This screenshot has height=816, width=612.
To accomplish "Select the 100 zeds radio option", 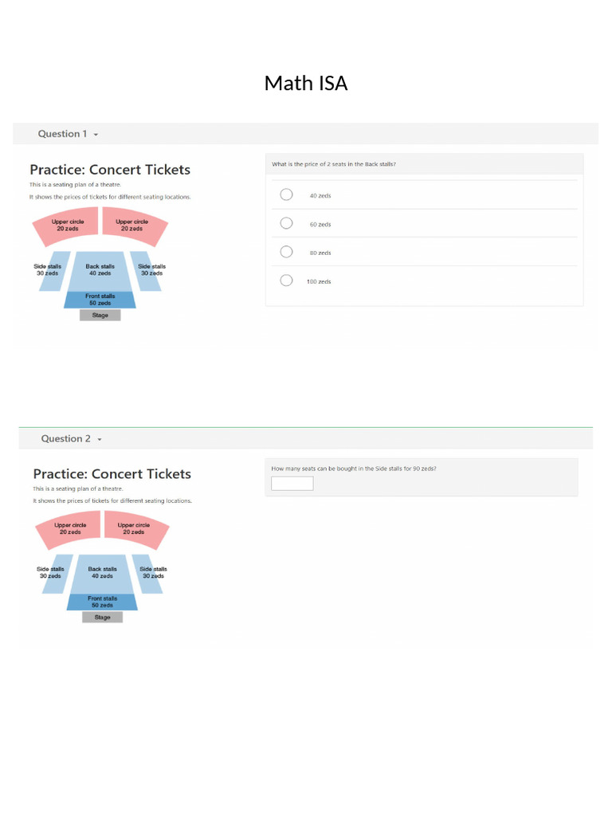I will pyautogui.click(x=286, y=280).
